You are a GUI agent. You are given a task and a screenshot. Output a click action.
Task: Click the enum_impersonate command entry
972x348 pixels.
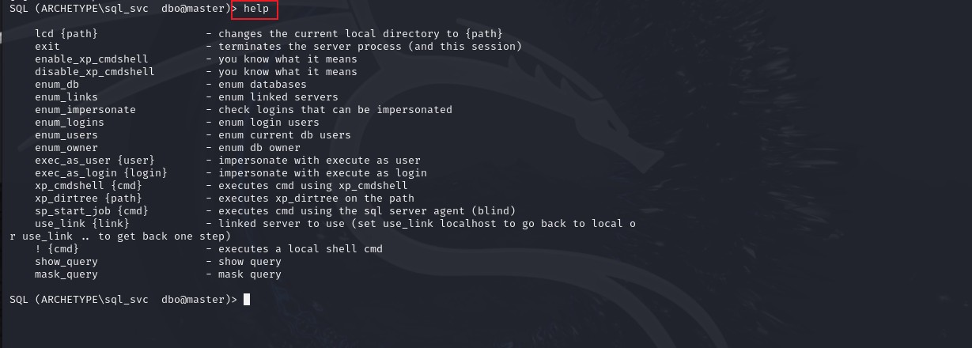85,110
